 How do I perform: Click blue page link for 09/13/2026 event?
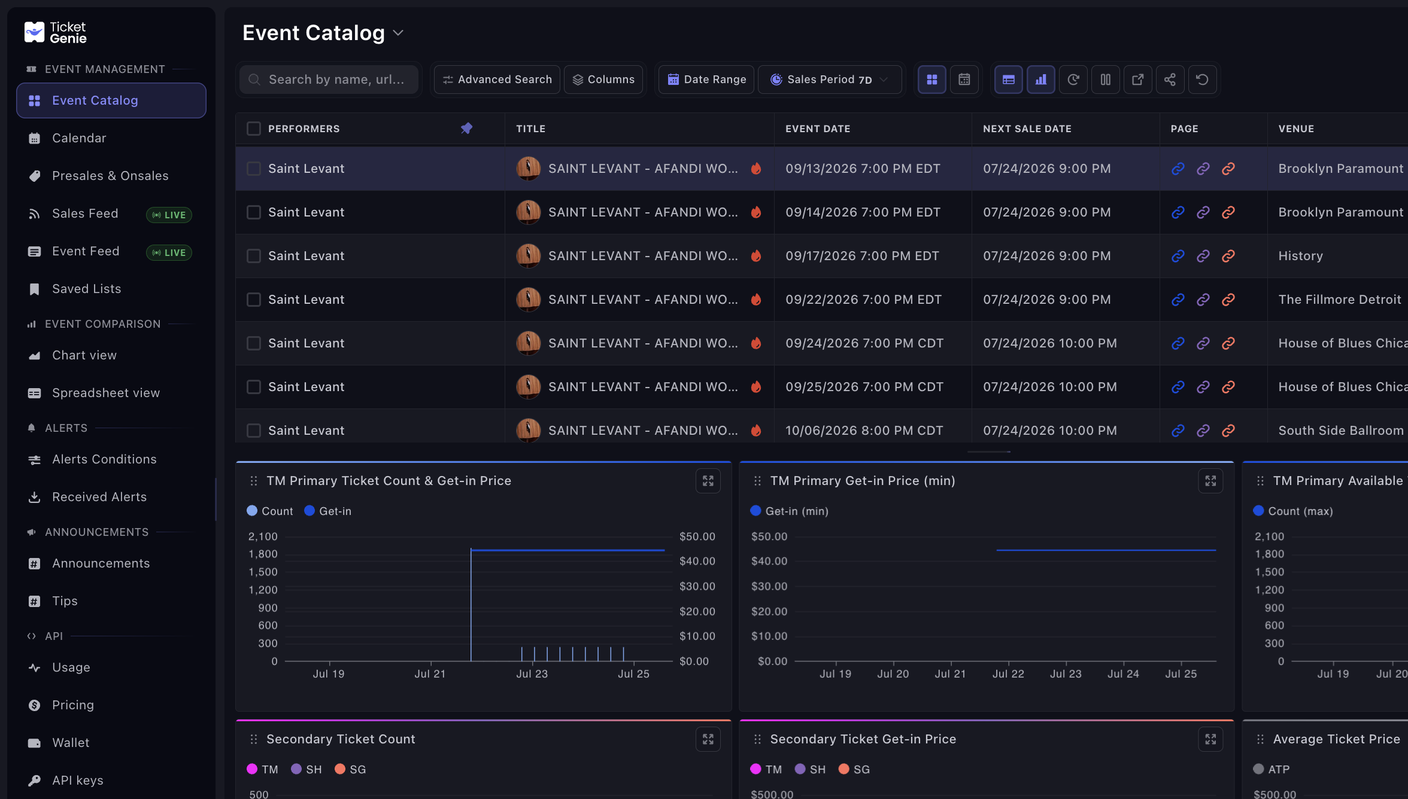click(x=1178, y=169)
